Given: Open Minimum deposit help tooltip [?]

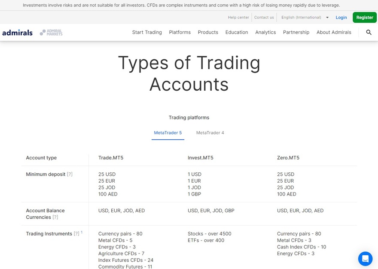Looking at the screenshot, I should coord(70,174).
